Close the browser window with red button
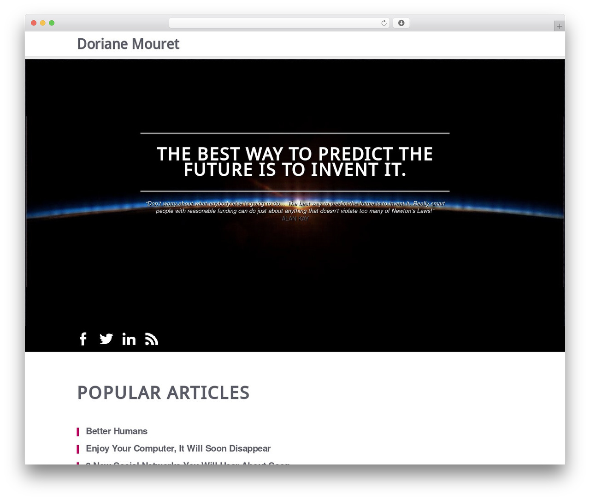 [34, 23]
